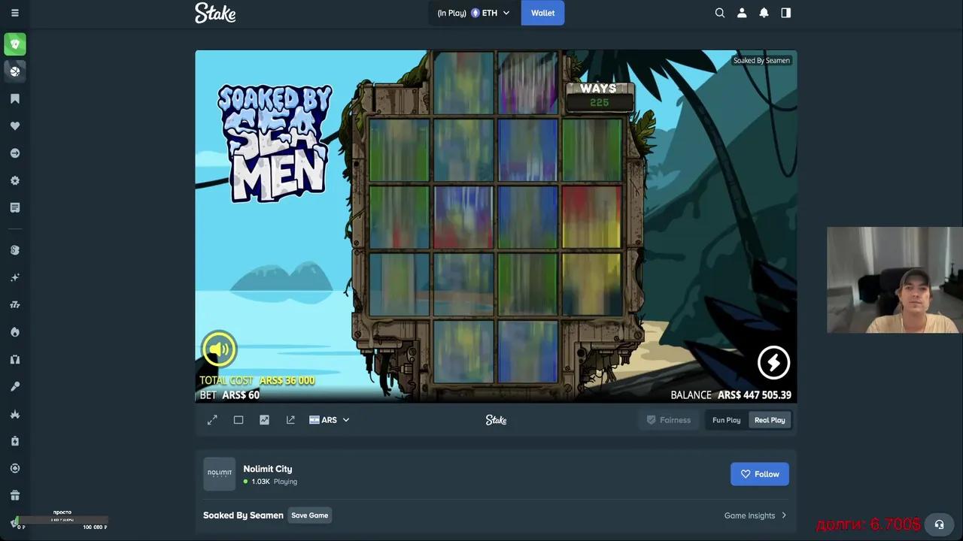Click the Save Game button
The height and width of the screenshot is (541, 963).
tap(310, 515)
